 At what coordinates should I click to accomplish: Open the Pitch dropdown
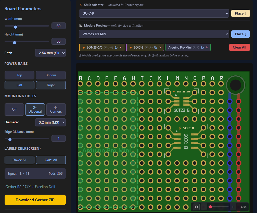(50, 53)
